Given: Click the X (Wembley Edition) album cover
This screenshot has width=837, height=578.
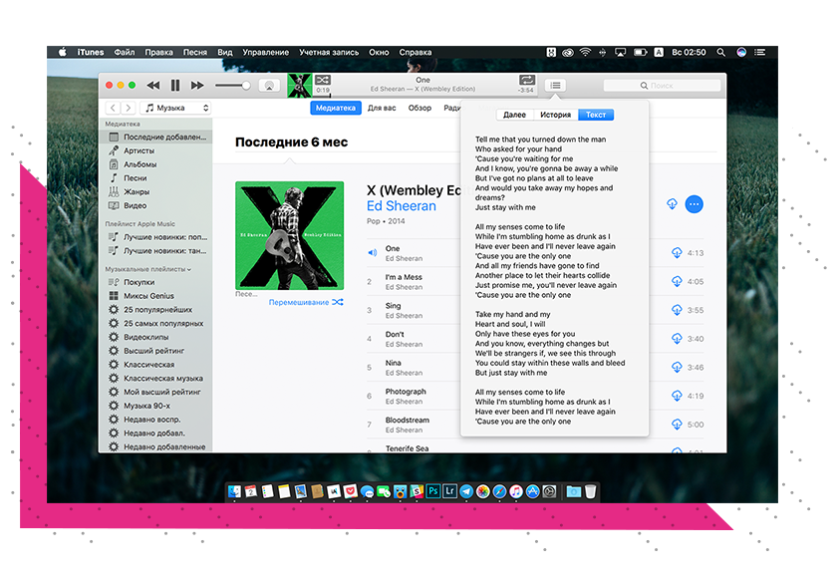Looking at the screenshot, I should (x=290, y=235).
